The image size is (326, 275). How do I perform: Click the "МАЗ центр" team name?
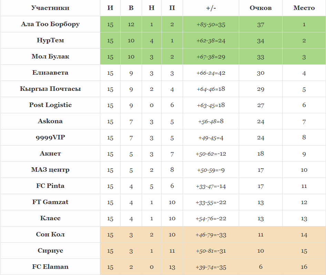[50, 170]
